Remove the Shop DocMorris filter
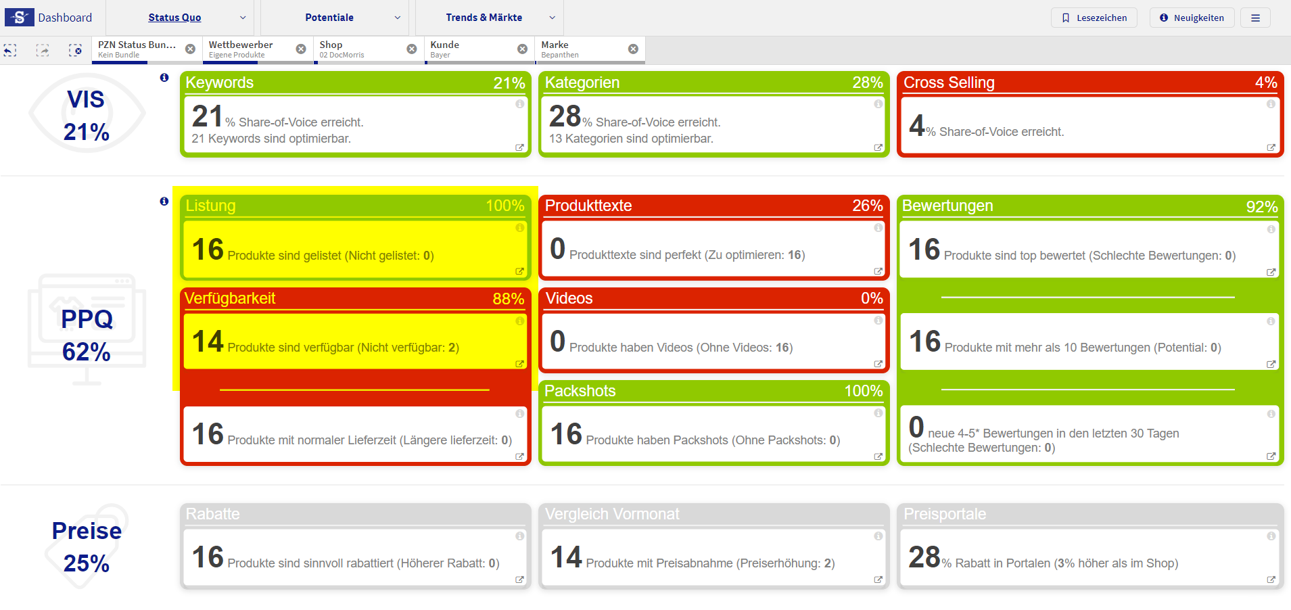 pyautogui.click(x=411, y=49)
